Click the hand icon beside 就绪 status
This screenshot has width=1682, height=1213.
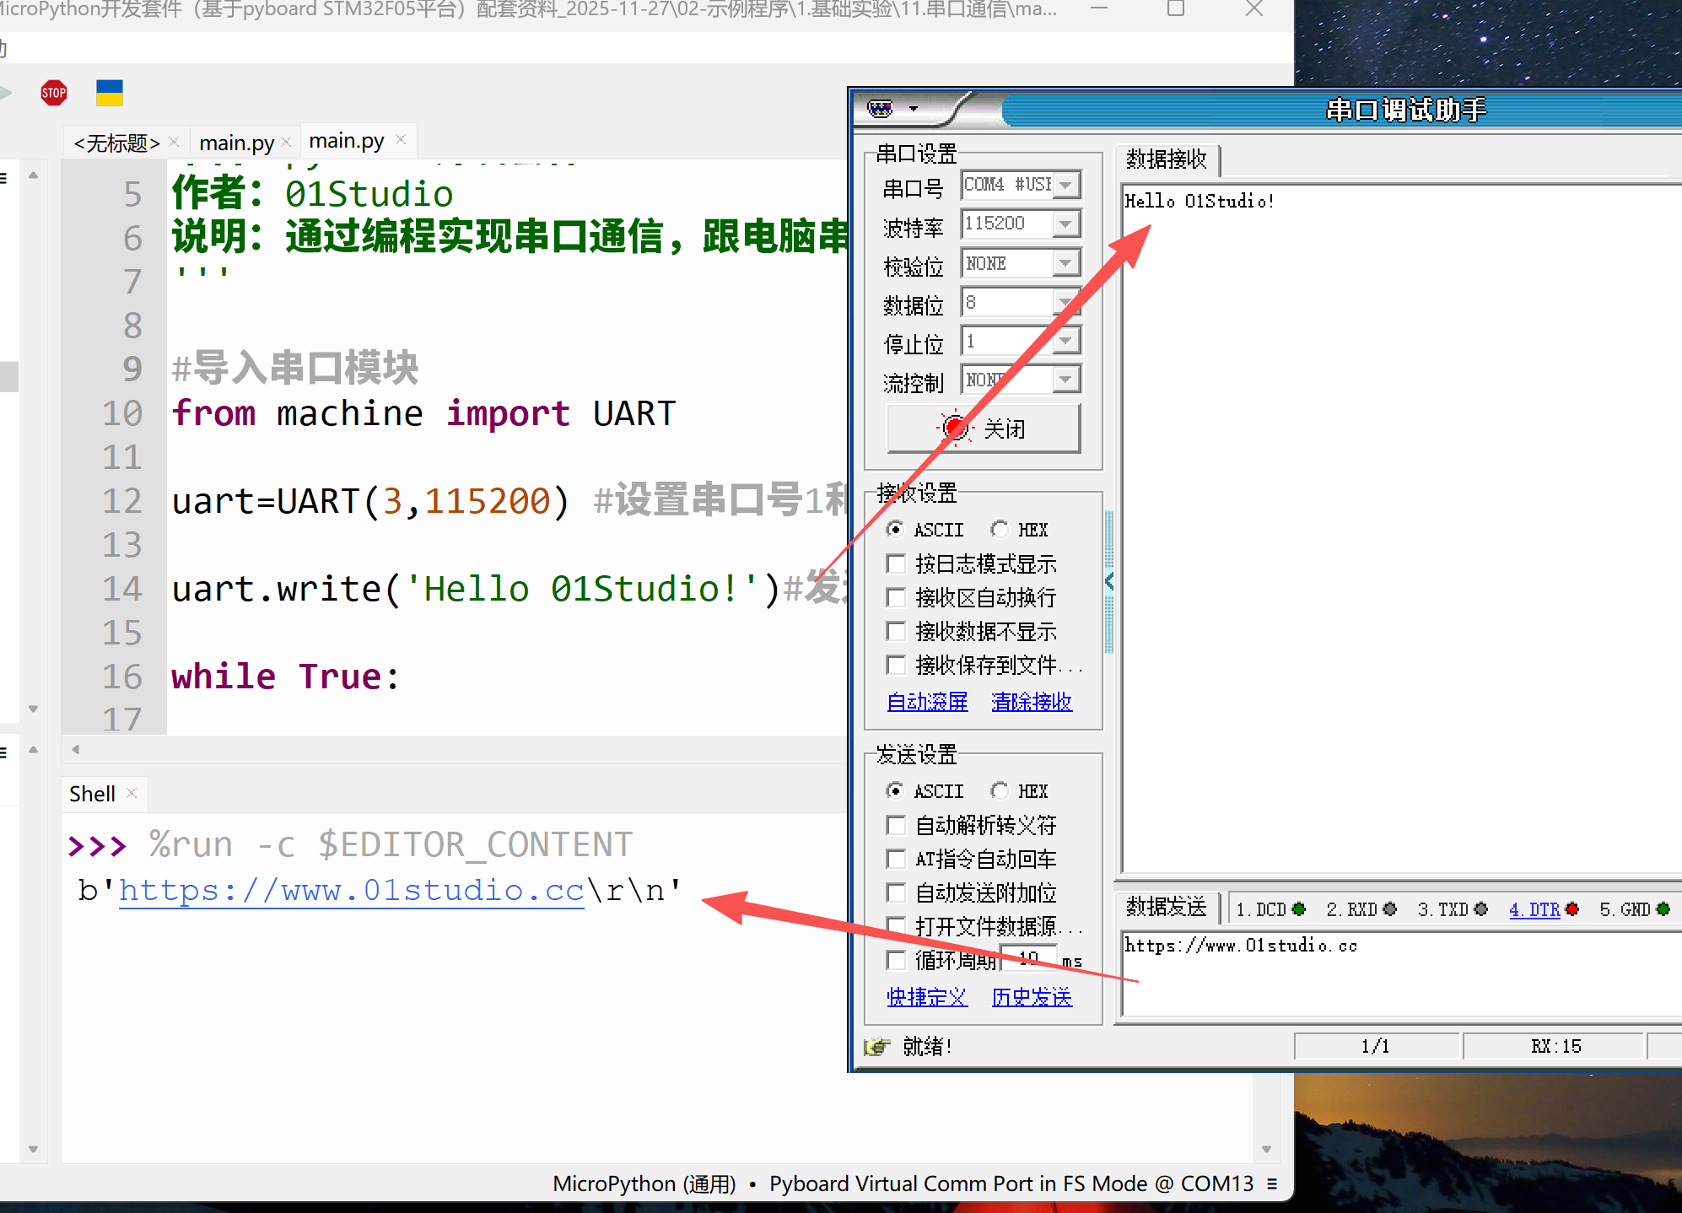(876, 1046)
